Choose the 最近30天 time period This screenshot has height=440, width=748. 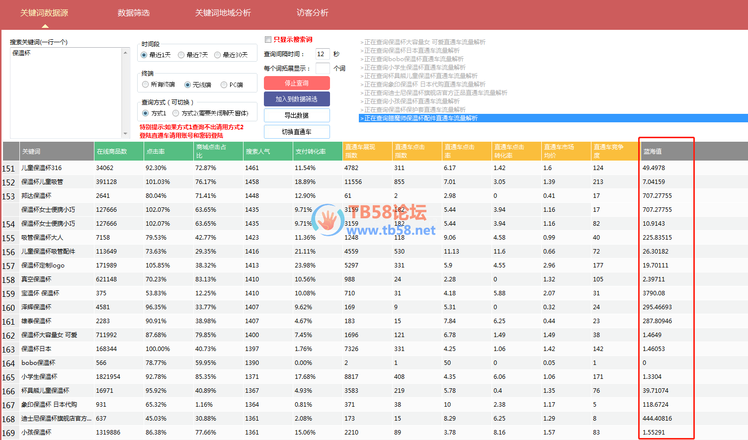218,55
